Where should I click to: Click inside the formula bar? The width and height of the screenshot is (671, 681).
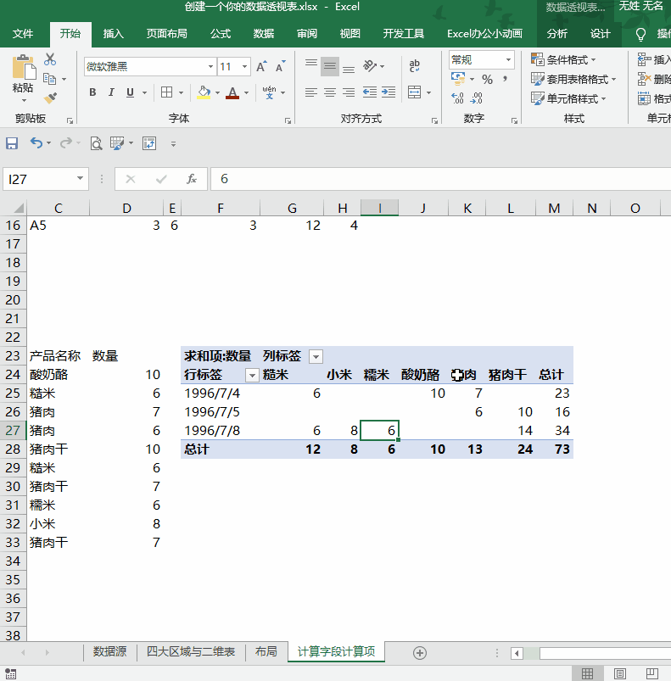[x=440, y=179]
